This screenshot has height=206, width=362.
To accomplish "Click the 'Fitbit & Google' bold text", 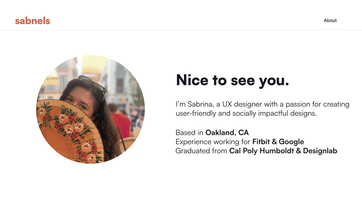I will (278, 142).
